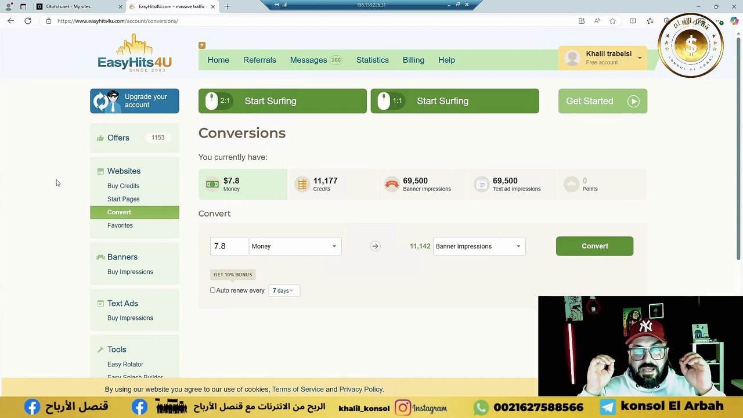
Task: Select the Points balance tile
Action: pos(602,184)
